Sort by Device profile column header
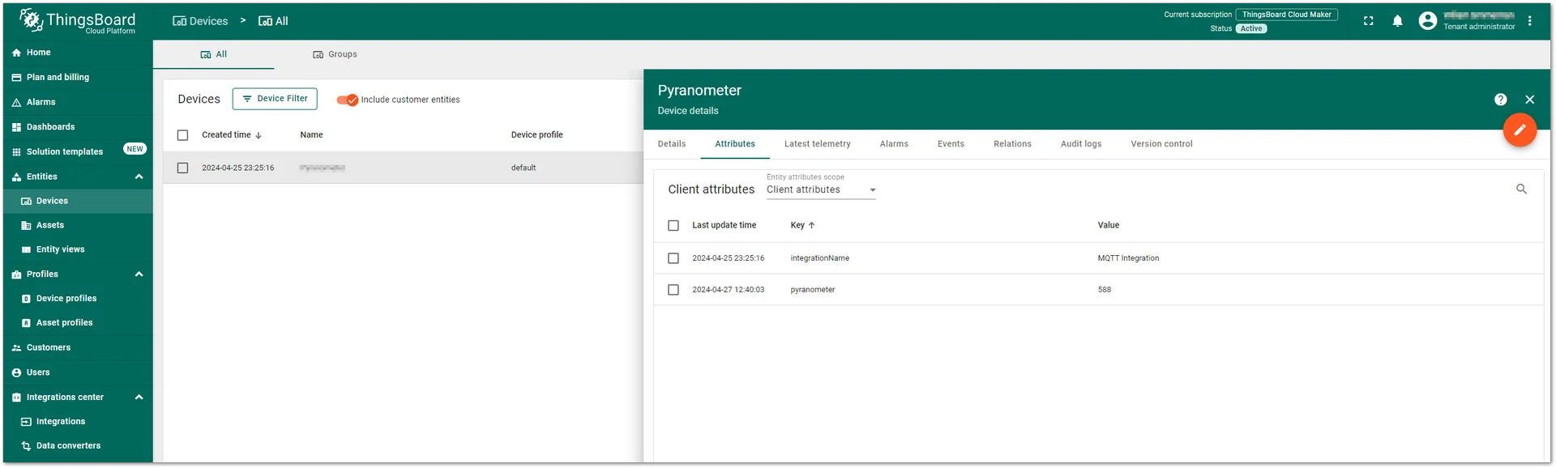The image size is (1556, 468). click(536, 135)
